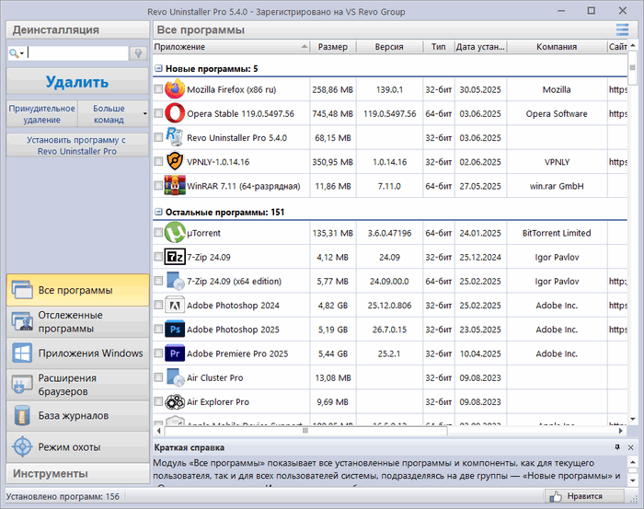The height and width of the screenshot is (509, 644).
Task: Click the 7-Zip 24.09 7z icon
Action: (x=175, y=257)
